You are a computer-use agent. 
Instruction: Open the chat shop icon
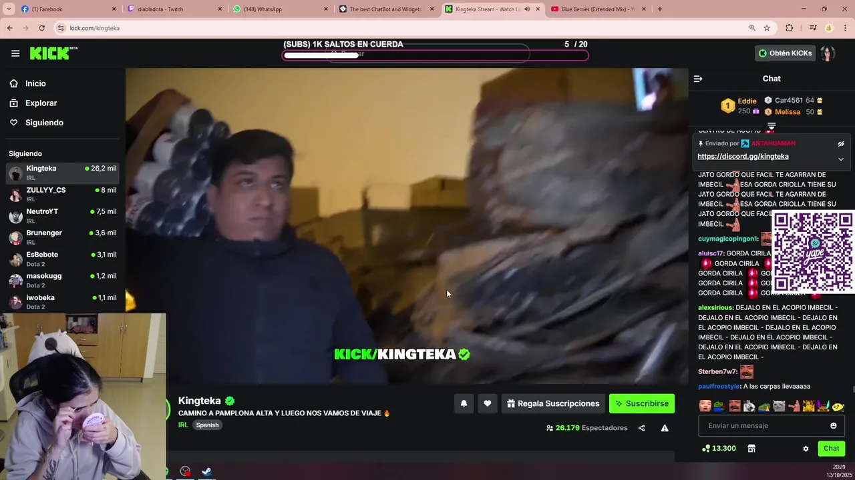(x=751, y=449)
